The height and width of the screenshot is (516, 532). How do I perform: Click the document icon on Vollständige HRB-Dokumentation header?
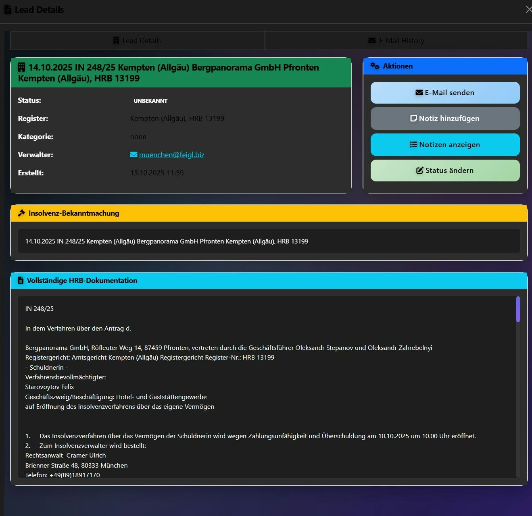pos(21,280)
